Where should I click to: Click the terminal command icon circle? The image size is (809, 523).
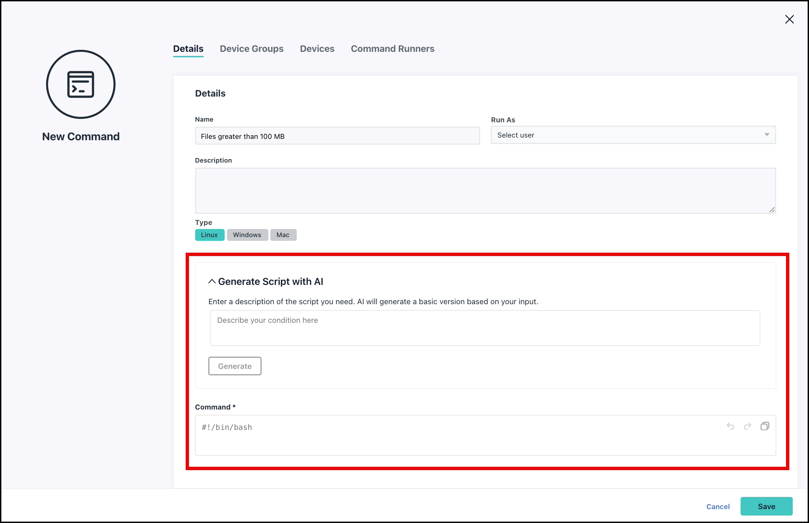click(81, 84)
